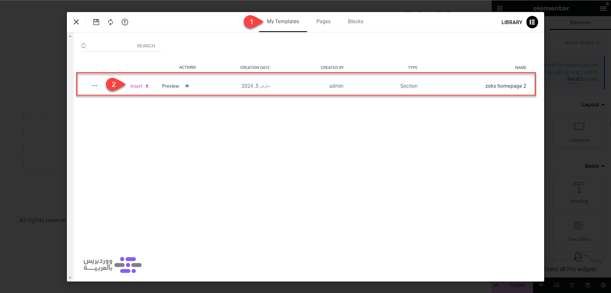The width and height of the screenshot is (611, 293).
Task: Click the scrollbar down arrow
Action: [70, 278]
